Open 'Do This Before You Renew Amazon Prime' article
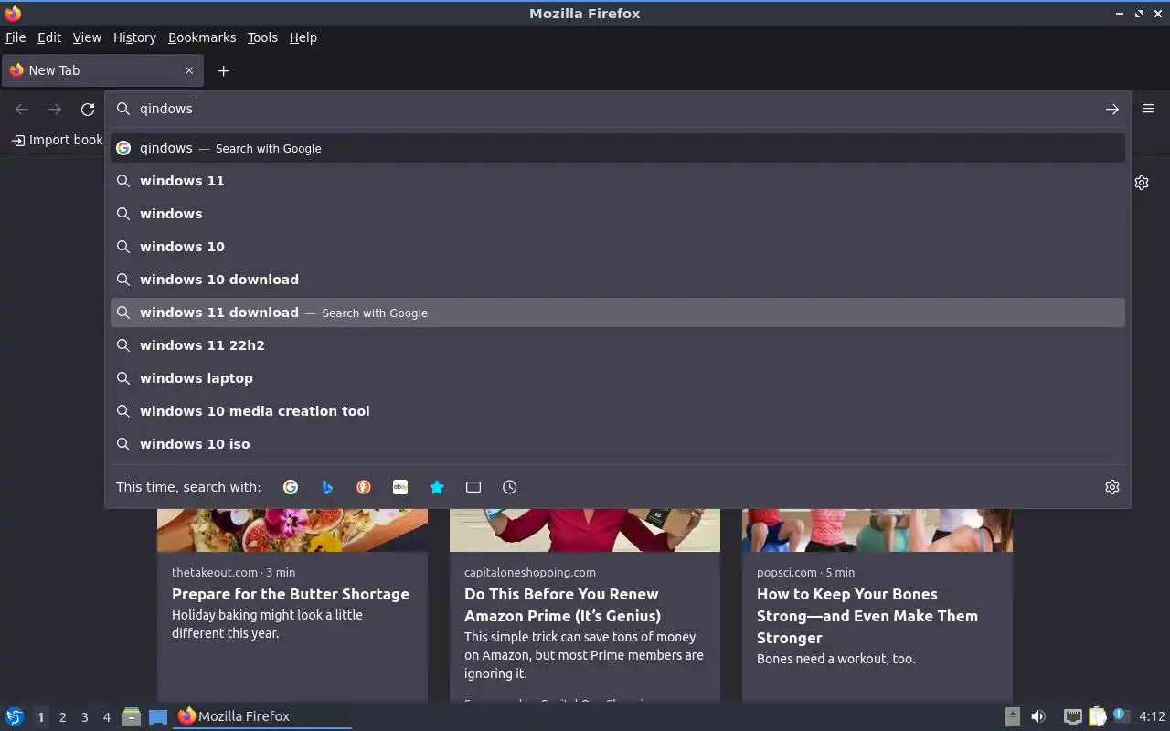 pos(562,605)
